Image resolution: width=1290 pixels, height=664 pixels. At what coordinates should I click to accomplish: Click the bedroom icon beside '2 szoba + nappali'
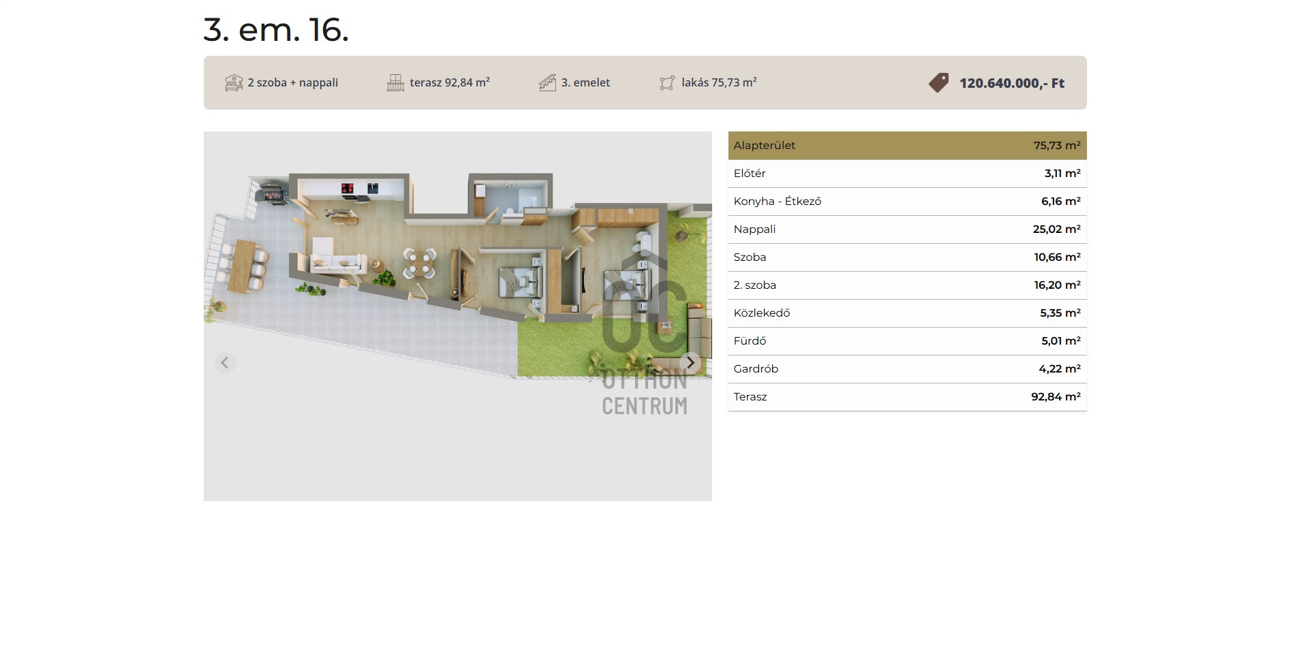[x=234, y=83]
